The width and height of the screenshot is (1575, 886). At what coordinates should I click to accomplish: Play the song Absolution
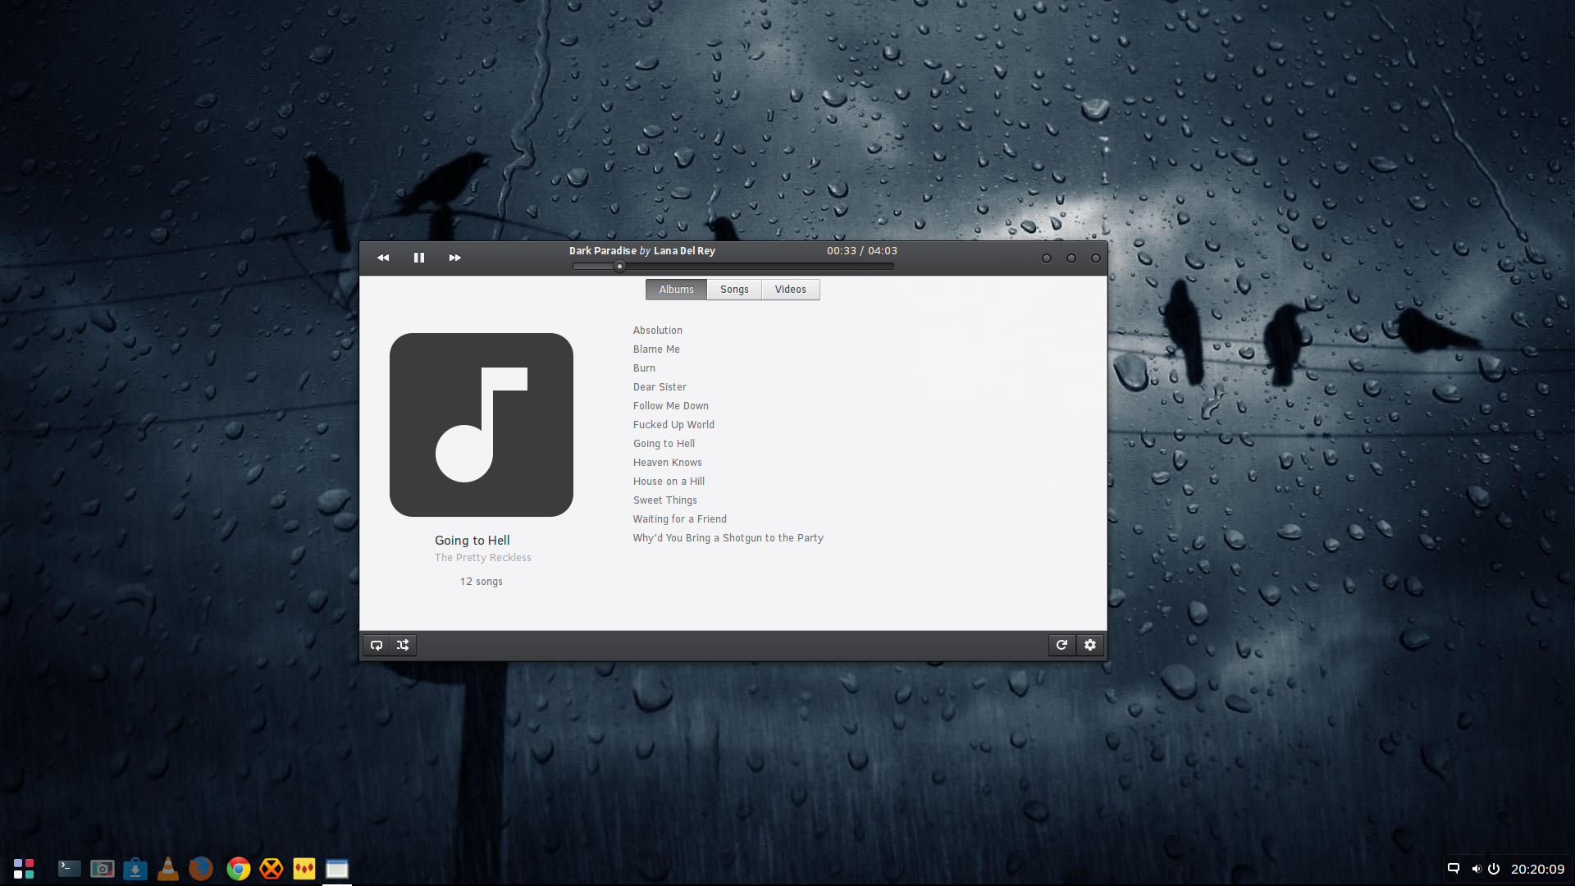pos(658,331)
